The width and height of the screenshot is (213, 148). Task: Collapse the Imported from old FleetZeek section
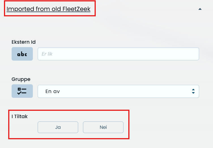pos(200,9)
